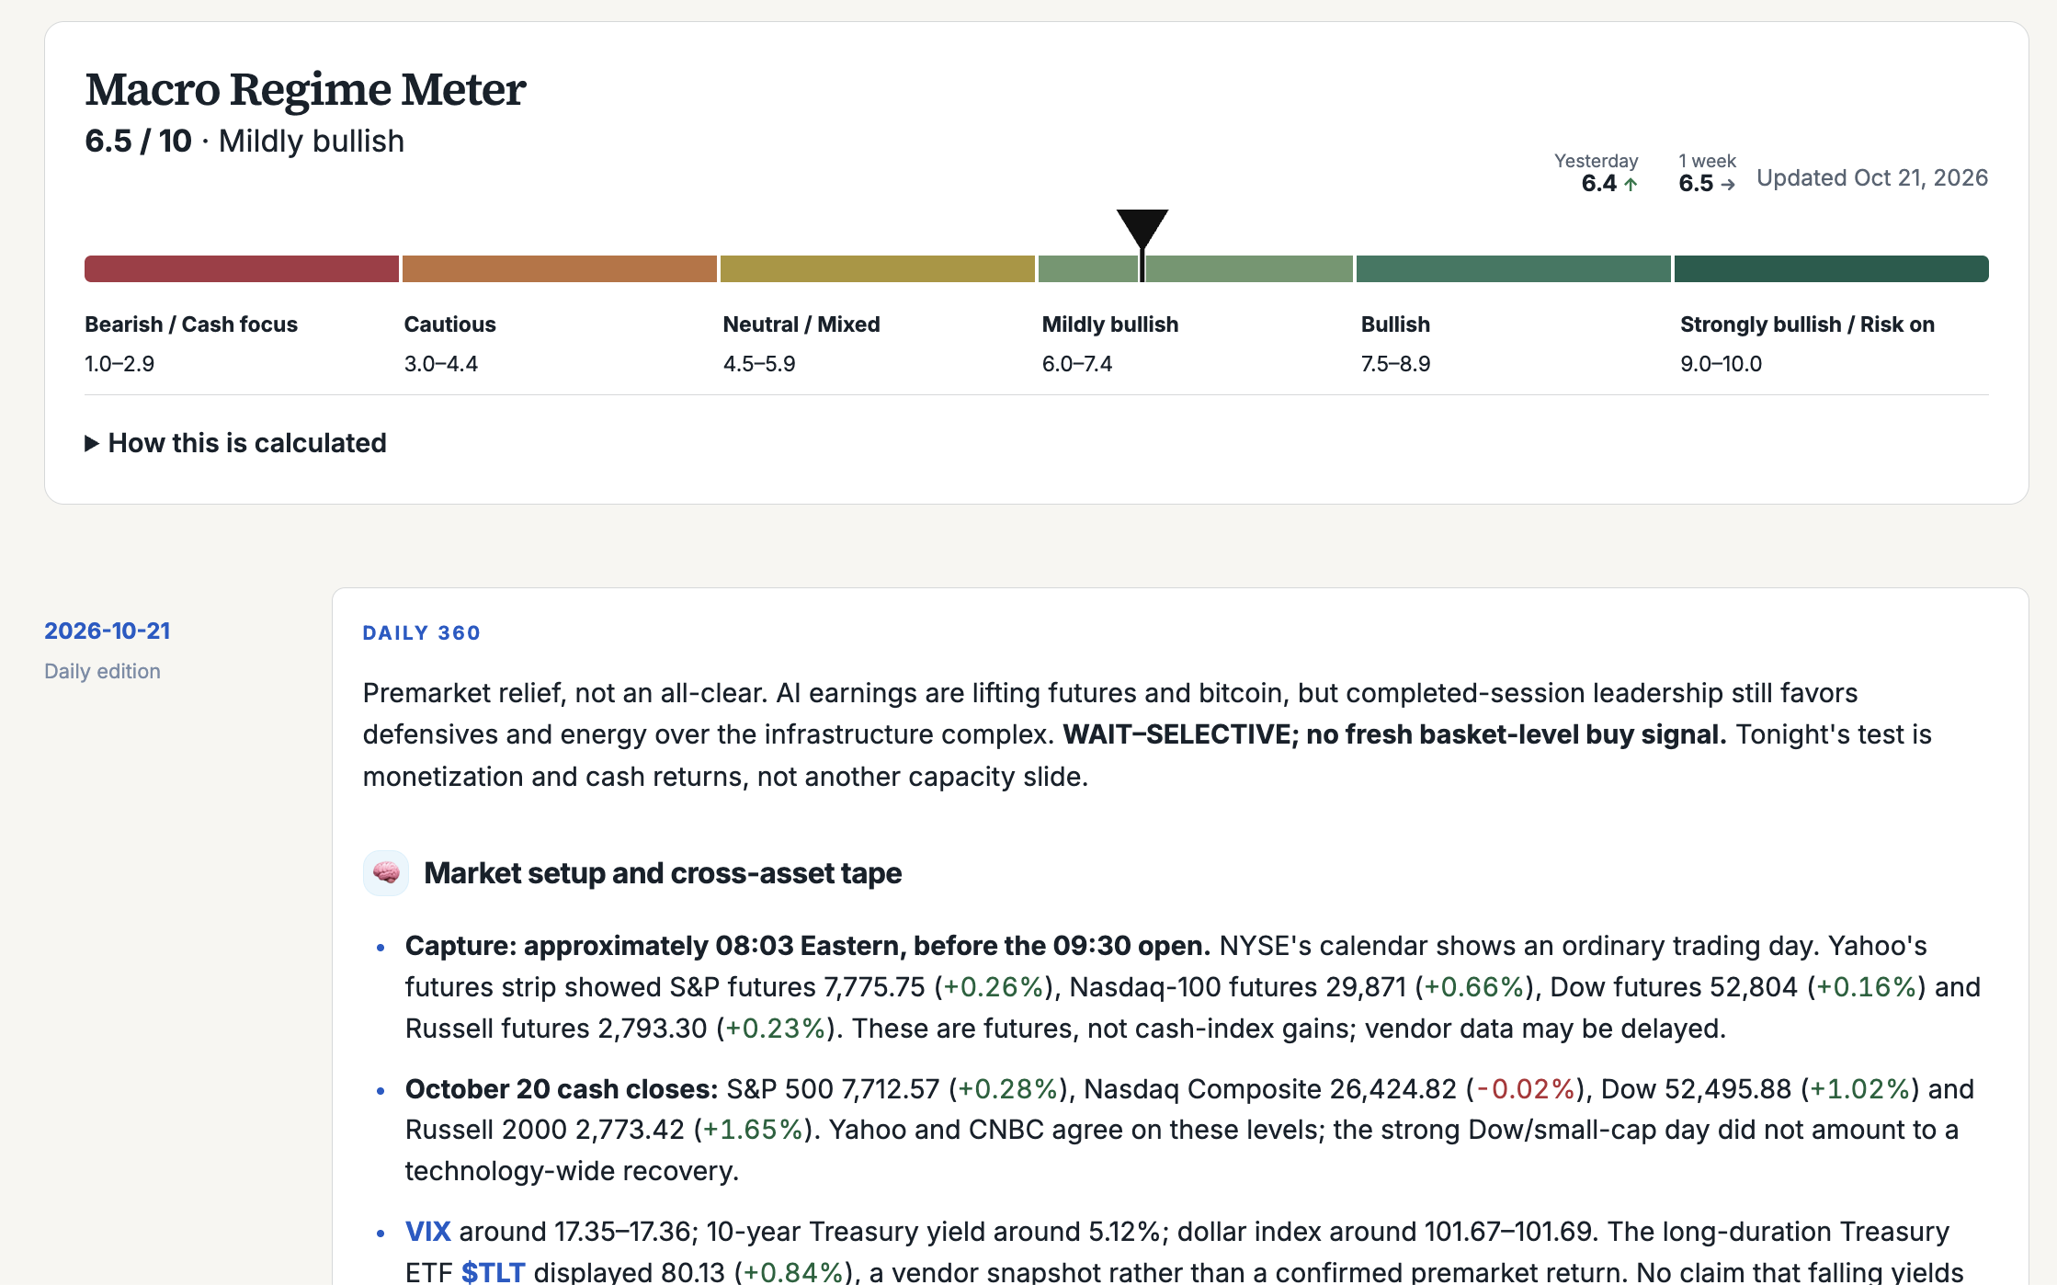Screen dimensions: 2057x1285
Task: Click the 3.0–4.4 range value
Action: [441, 364]
